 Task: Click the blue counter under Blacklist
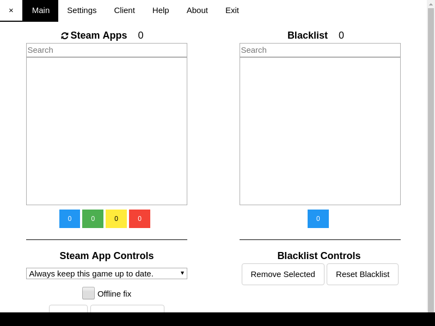click(x=318, y=219)
